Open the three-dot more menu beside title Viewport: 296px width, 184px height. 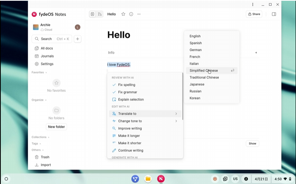coord(139,14)
